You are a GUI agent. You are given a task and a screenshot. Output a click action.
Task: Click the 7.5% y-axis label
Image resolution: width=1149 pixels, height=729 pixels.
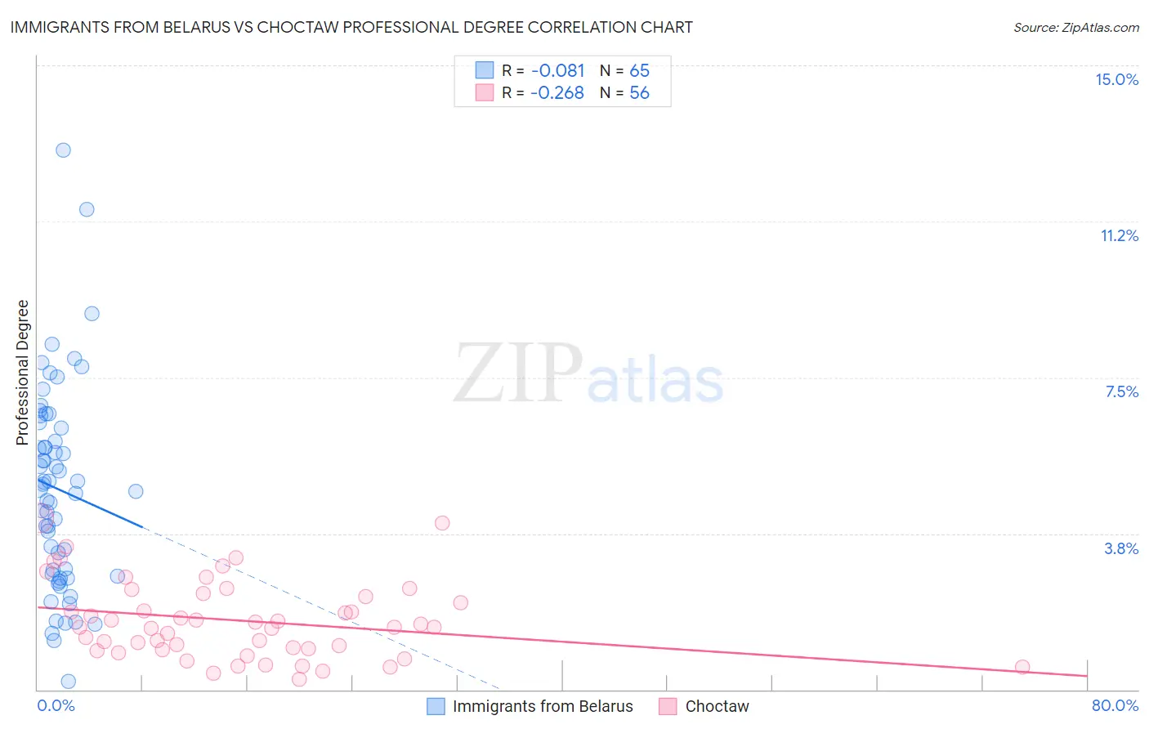point(1121,391)
